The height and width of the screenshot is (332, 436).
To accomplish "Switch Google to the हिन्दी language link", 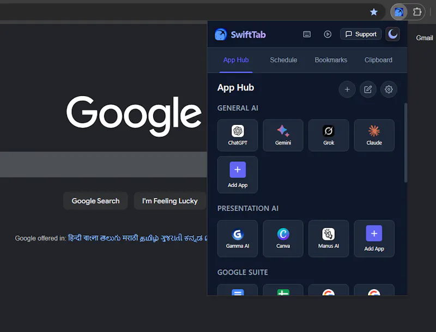I will coord(75,238).
